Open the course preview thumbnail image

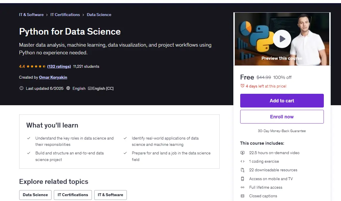tap(282, 39)
